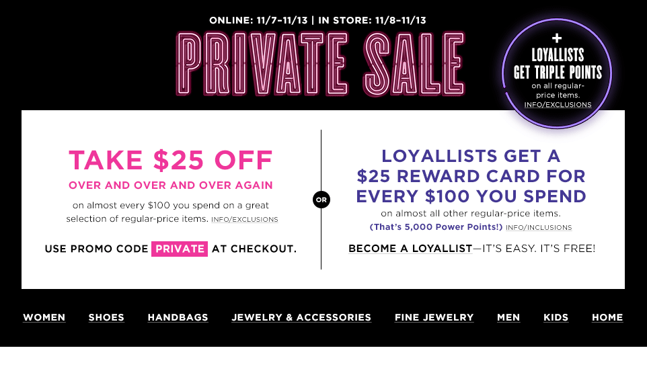647x373 pixels.
Task: Browse the Handbags category
Action: tap(178, 317)
